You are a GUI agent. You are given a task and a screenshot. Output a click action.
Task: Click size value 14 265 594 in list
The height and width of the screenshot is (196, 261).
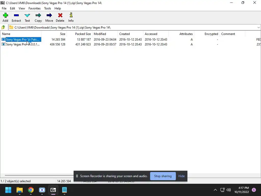point(58,40)
